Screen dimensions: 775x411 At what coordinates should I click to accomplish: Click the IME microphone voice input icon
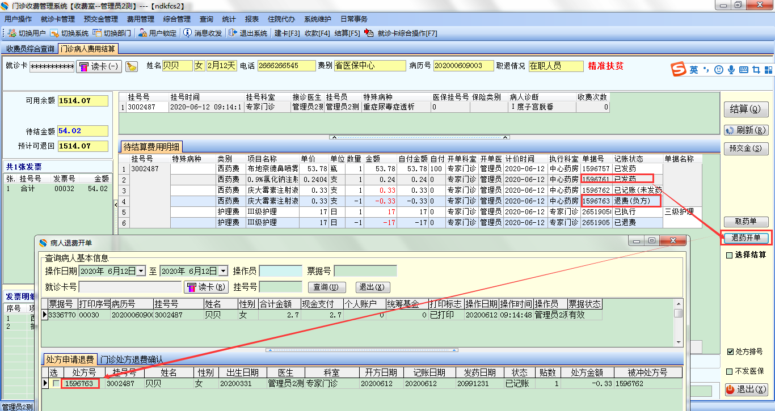(x=731, y=70)
